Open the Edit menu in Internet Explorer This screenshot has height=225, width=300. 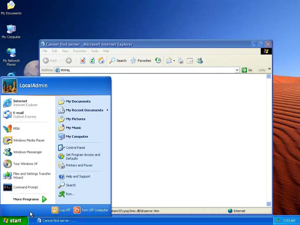[54, 51]
